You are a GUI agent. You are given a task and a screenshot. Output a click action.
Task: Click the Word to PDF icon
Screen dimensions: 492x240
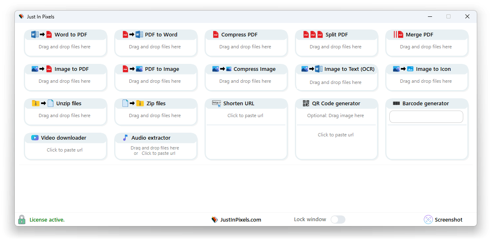(x=41, y=35)
